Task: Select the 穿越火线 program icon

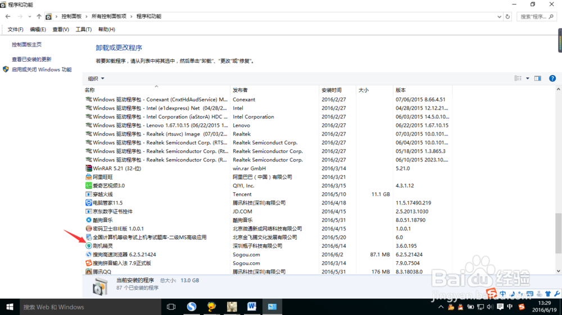Action: pos(89,194)
